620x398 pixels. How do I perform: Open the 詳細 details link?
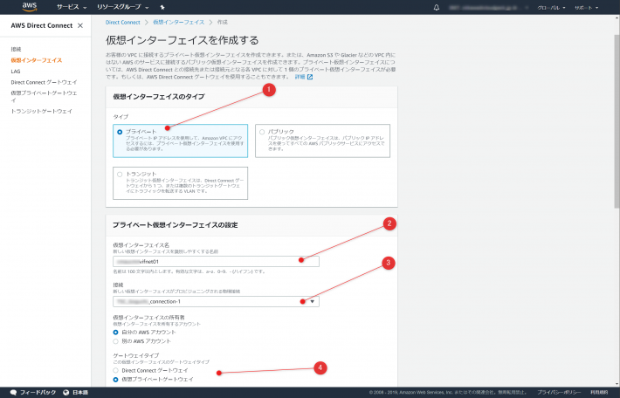click(300, 77)
